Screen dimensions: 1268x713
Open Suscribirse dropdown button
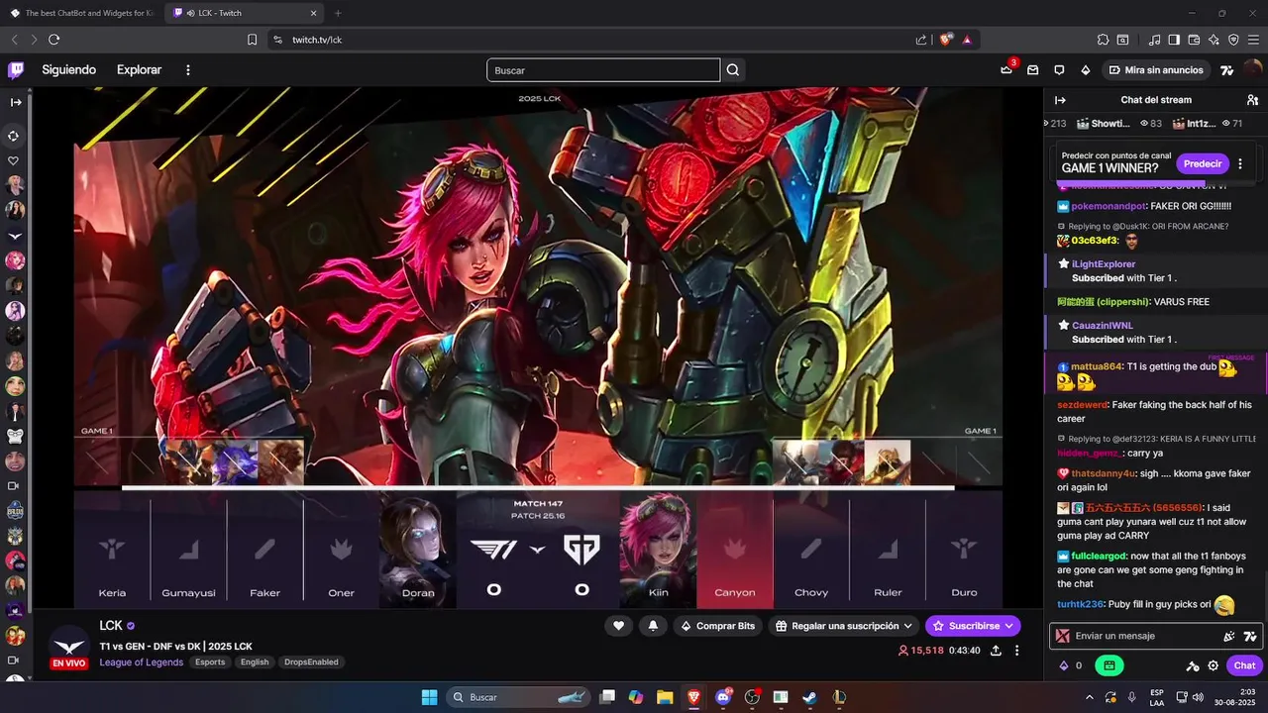973,626
